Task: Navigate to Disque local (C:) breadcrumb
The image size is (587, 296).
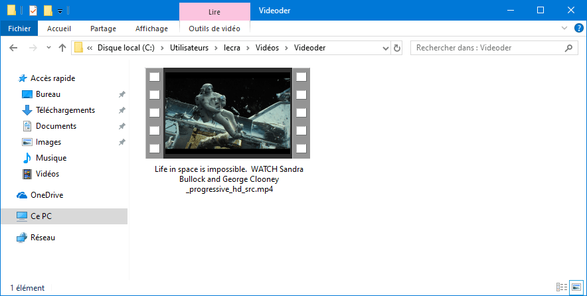Action: (126, 48)
